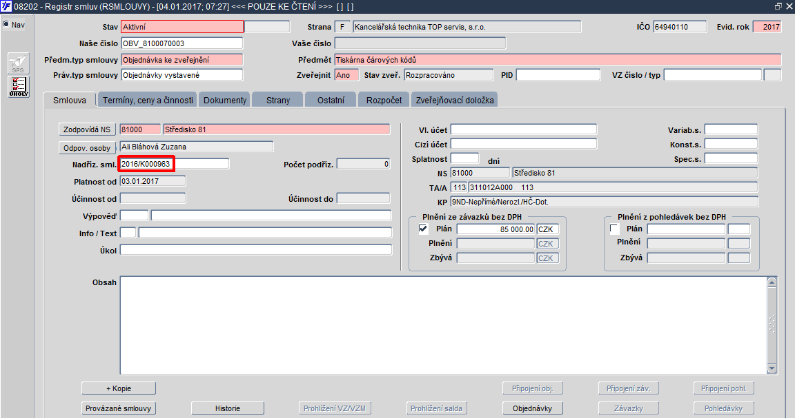This screenshot has height=418, width=795.
Task: Click the Prohlížení VZ/VZM button
Action: [335, 408]
